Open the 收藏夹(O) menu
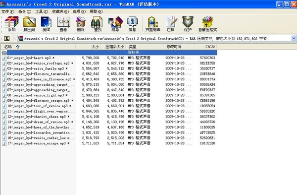 pos(60,11)
